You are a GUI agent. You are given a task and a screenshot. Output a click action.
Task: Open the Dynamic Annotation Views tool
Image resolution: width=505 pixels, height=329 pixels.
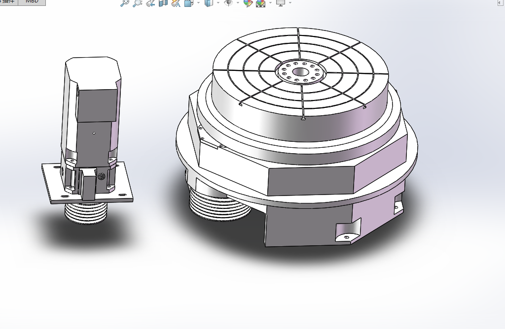click(176, 3)
